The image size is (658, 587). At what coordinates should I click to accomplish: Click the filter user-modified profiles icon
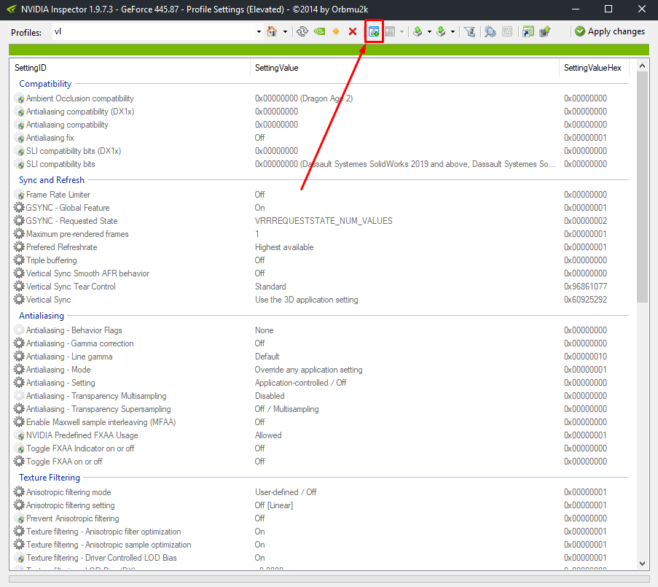click(470, 31)
